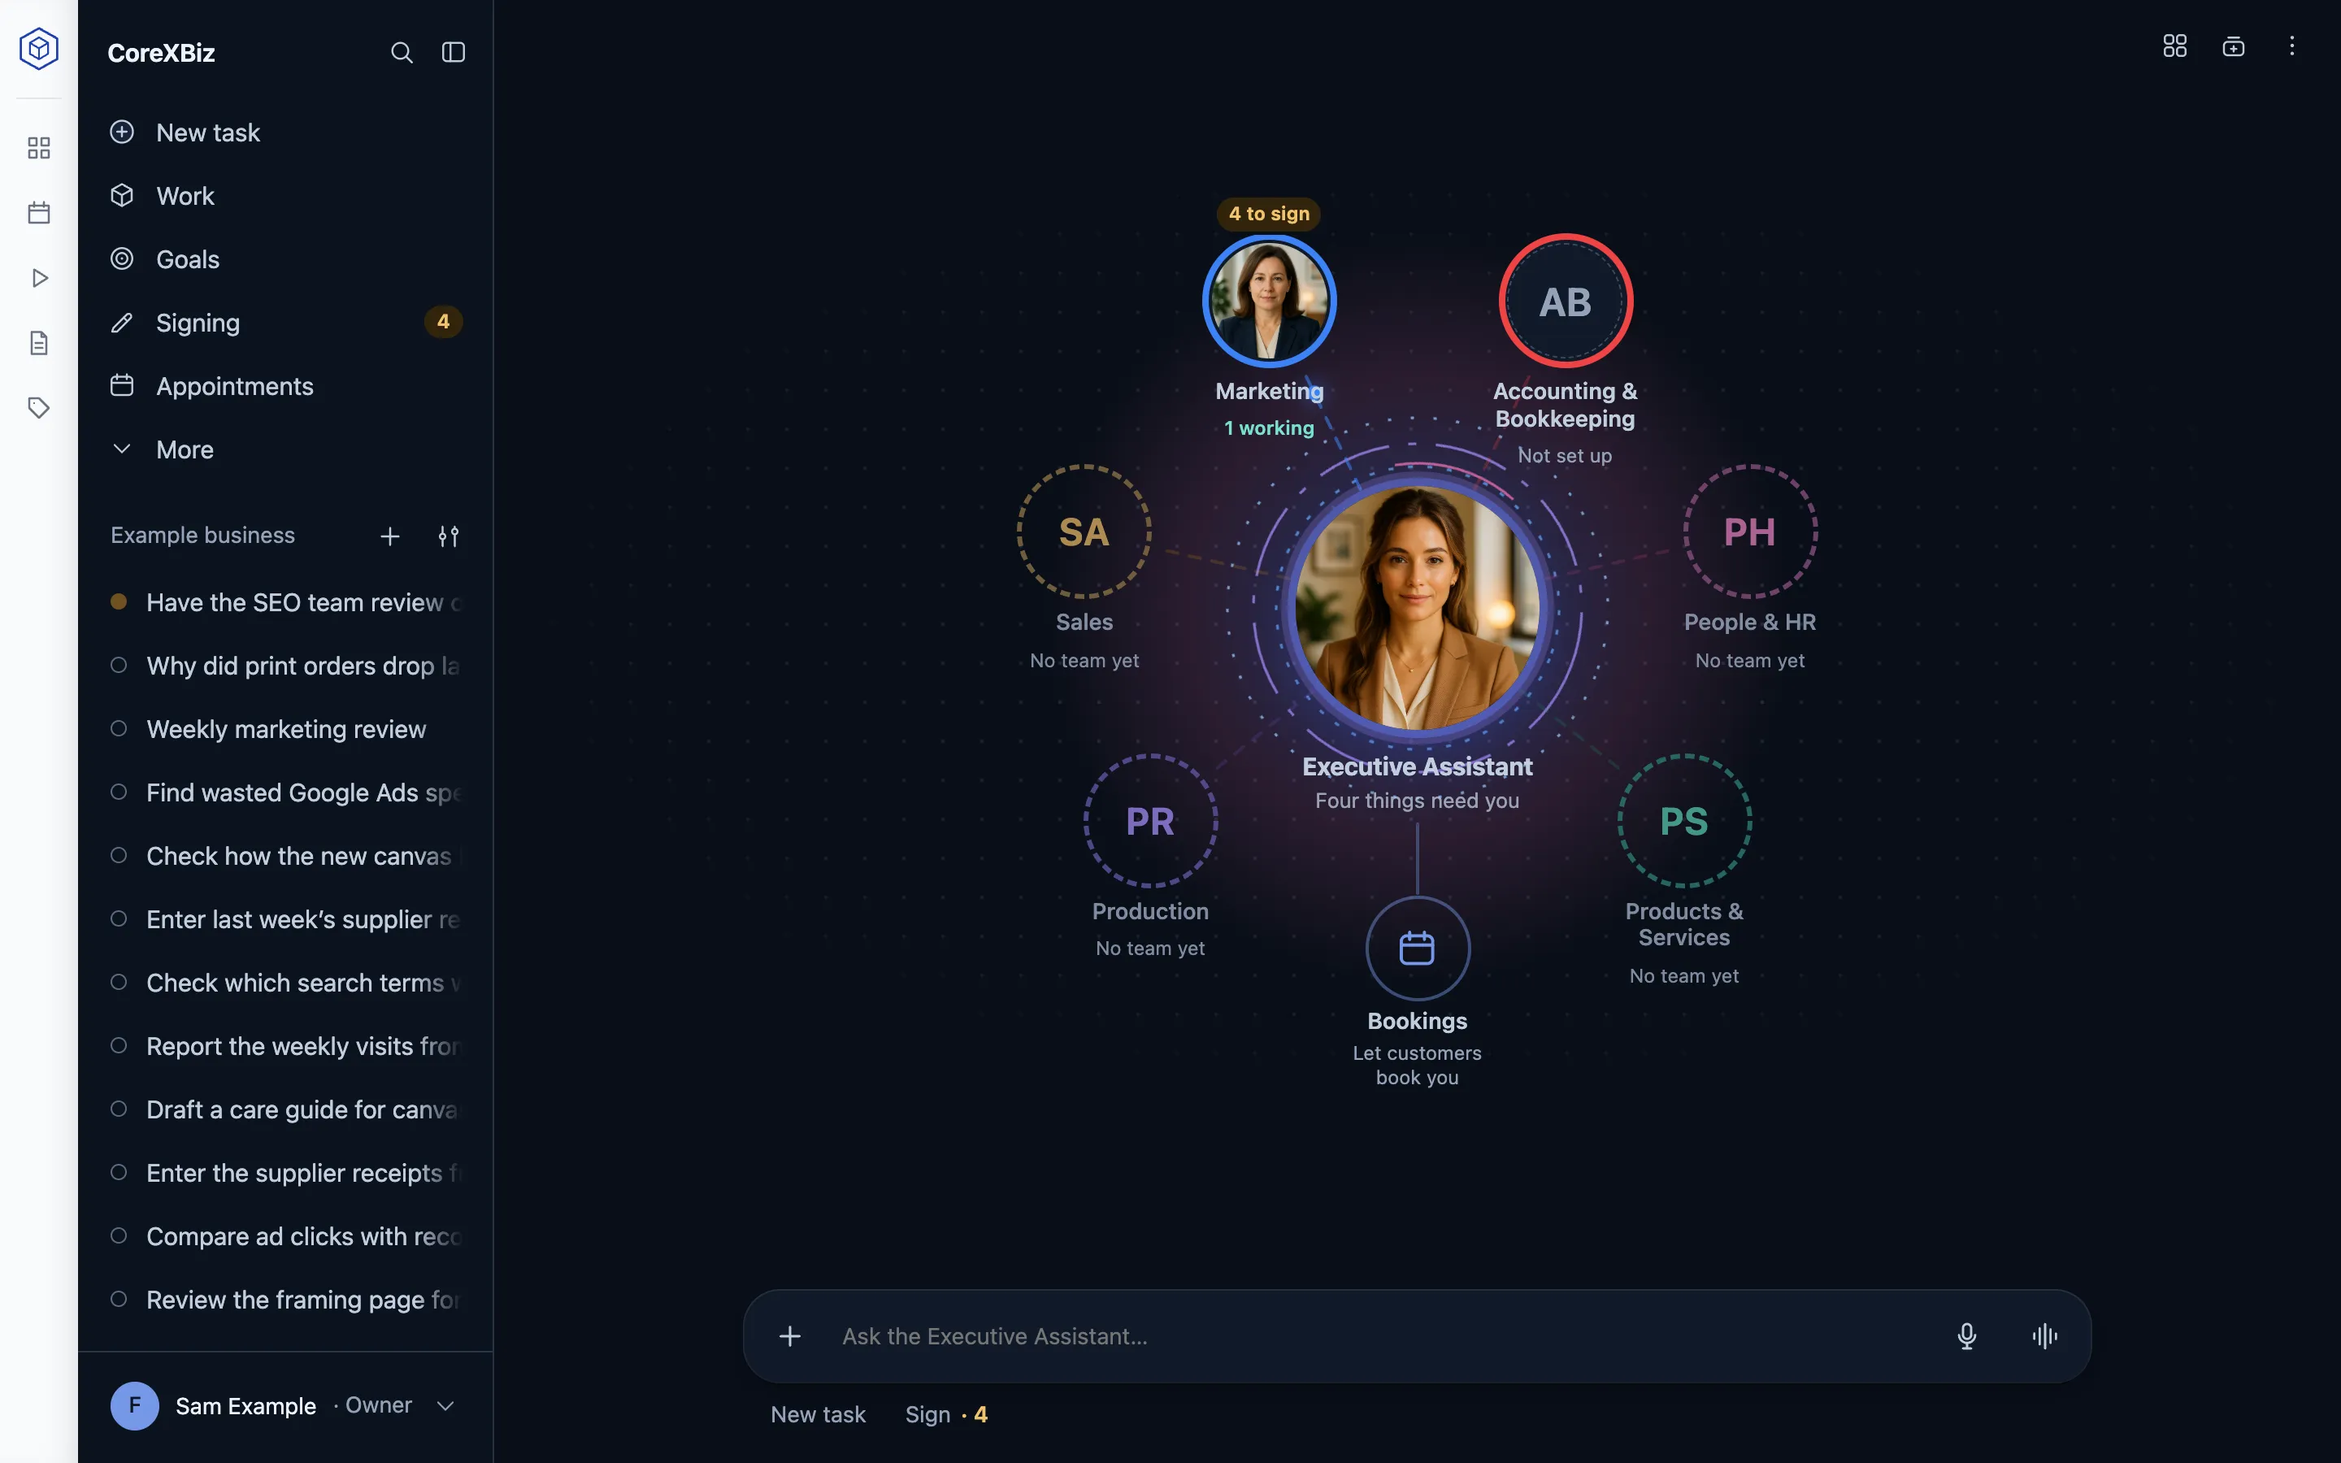Screen dimensions: 2341x1463
Task: Select the AB Accounting & Bookkeeping node
Action: coord(1566,301)
